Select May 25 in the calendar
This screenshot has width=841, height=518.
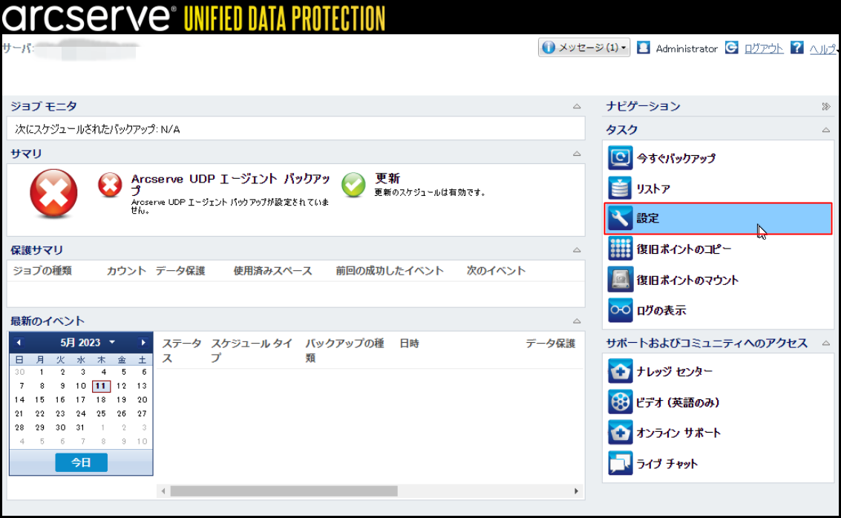(101, 413)
